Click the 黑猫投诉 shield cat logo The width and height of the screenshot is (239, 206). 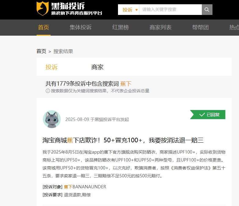tap(43, 9)
